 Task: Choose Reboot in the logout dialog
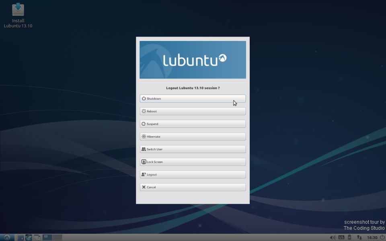coord(193,111)
